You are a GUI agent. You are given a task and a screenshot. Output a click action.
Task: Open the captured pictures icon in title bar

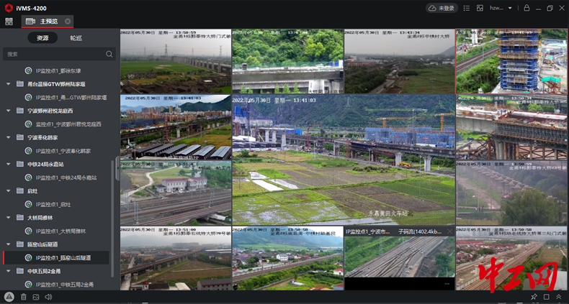(x=480, y=8)
